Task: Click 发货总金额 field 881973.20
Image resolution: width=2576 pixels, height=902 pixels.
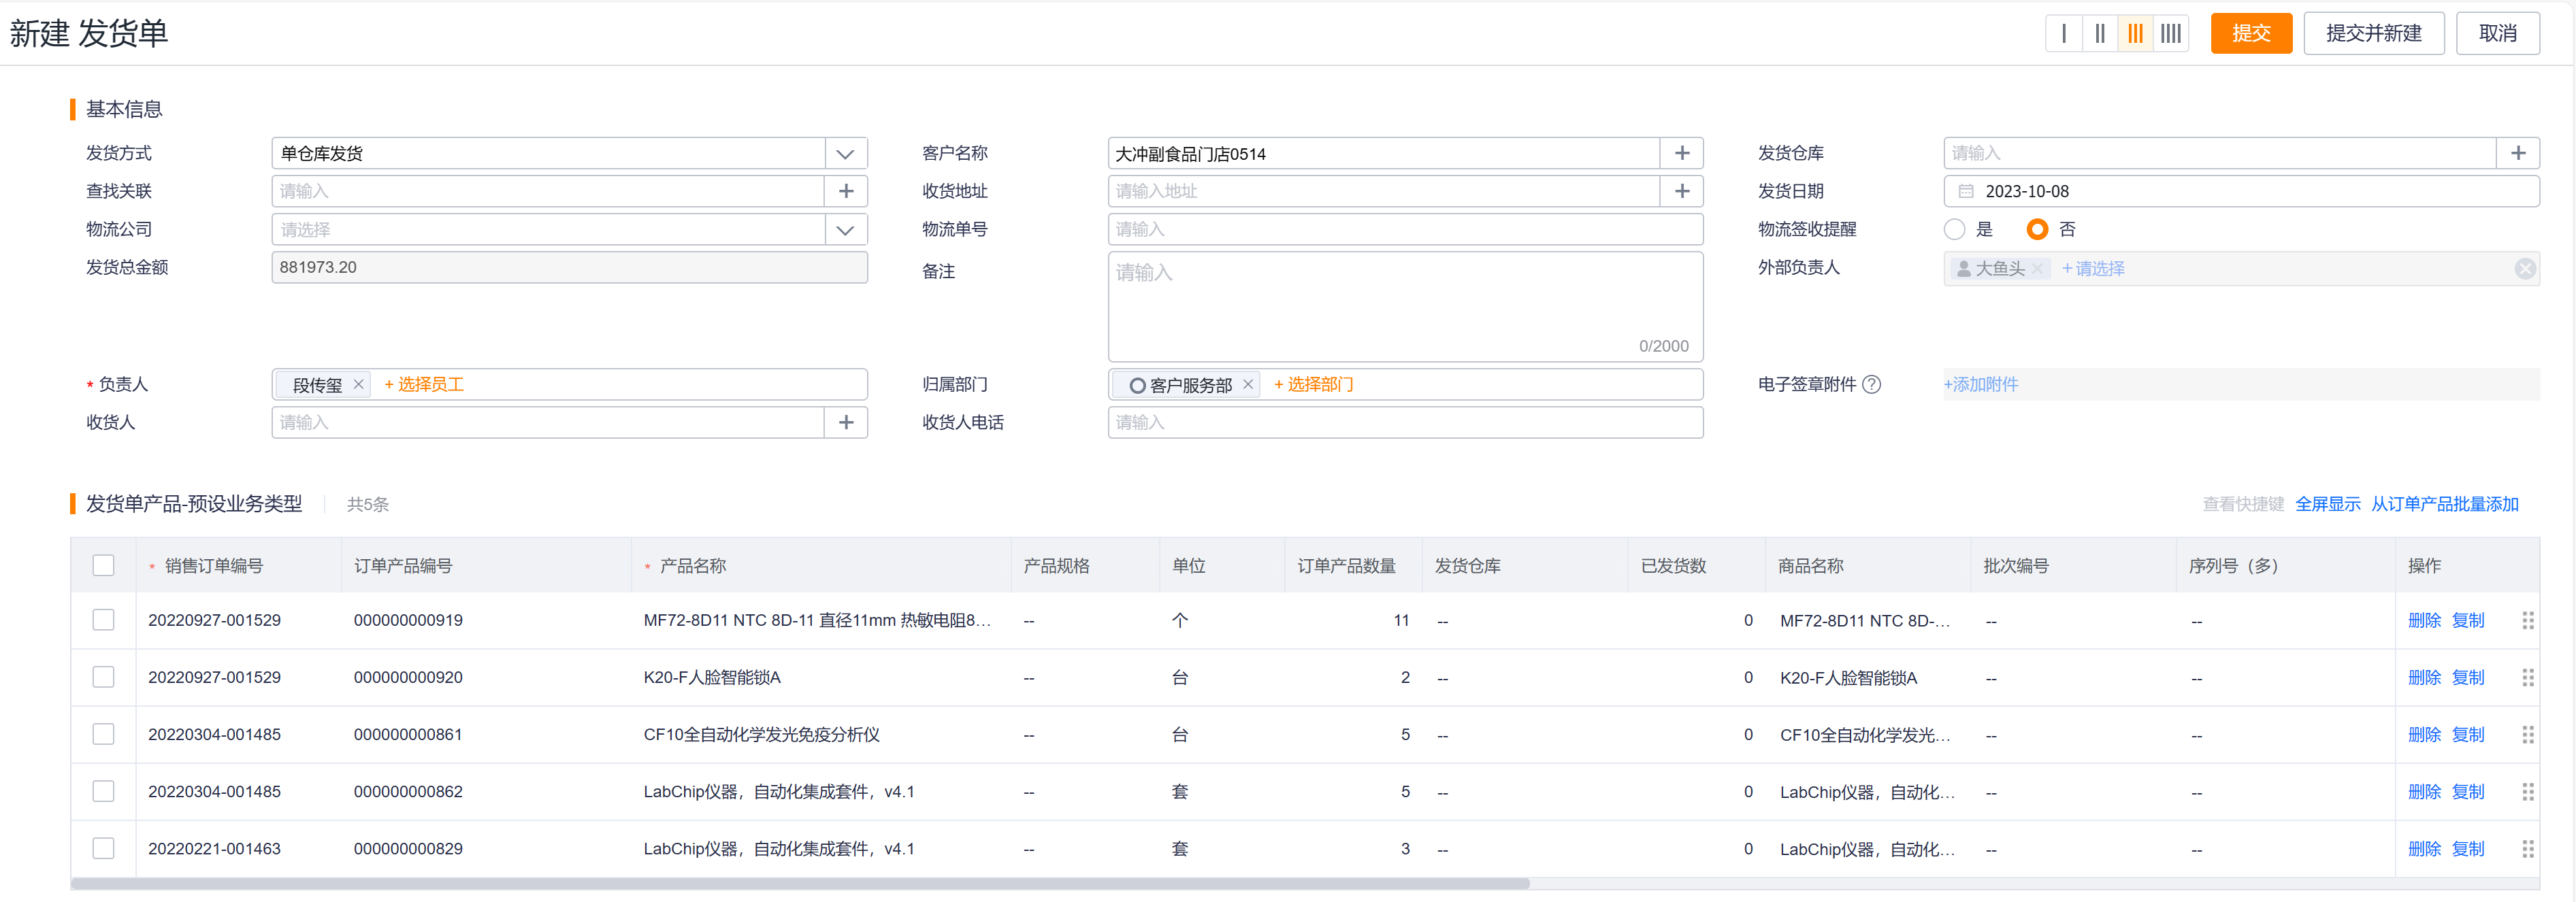Action: coord(569,267)
